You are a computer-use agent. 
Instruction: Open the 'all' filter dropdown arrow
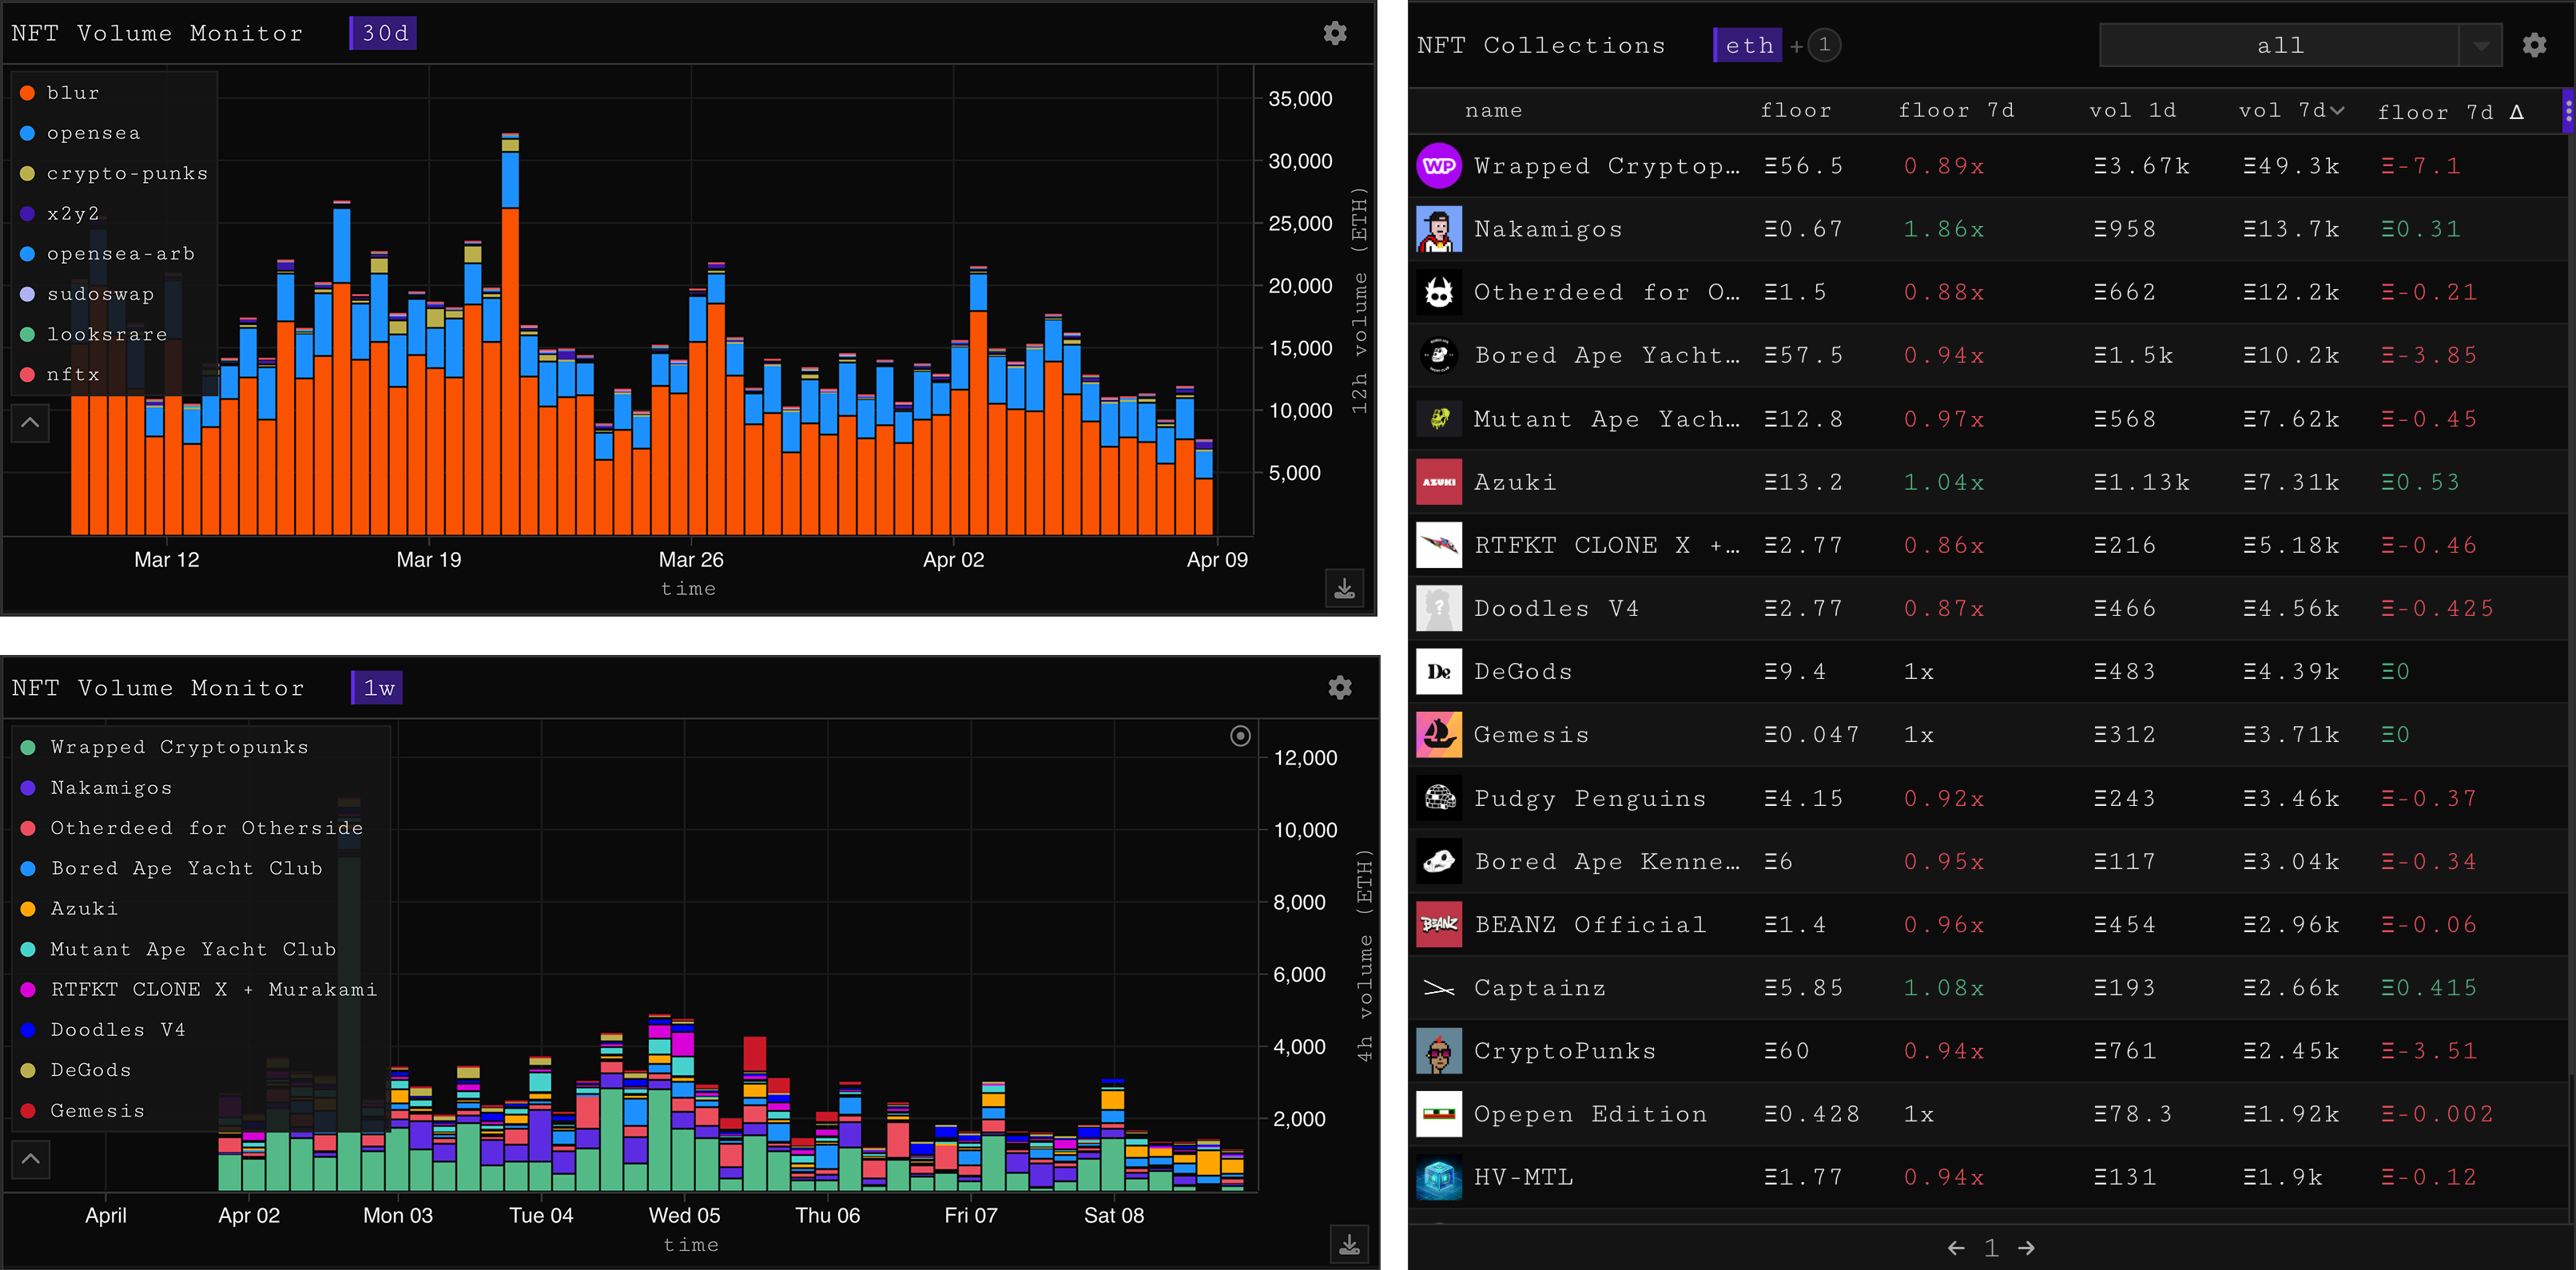[2480, 46]
